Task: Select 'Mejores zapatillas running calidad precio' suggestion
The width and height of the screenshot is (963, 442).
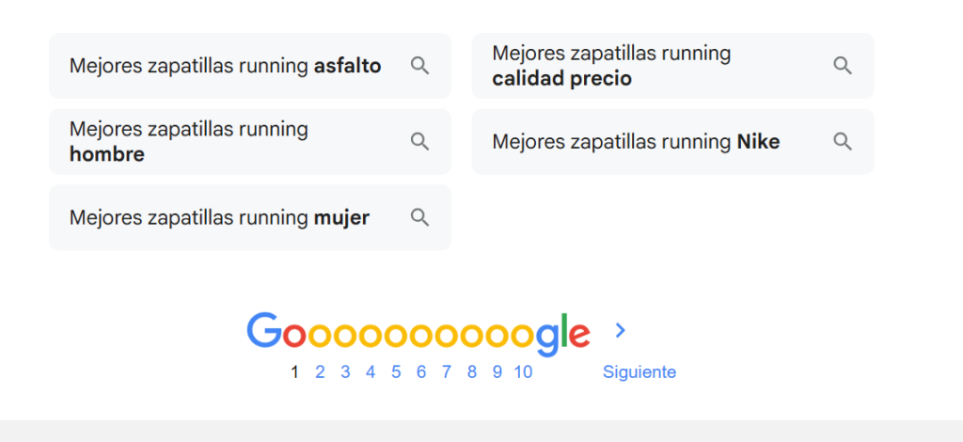Action: point(611,66)
